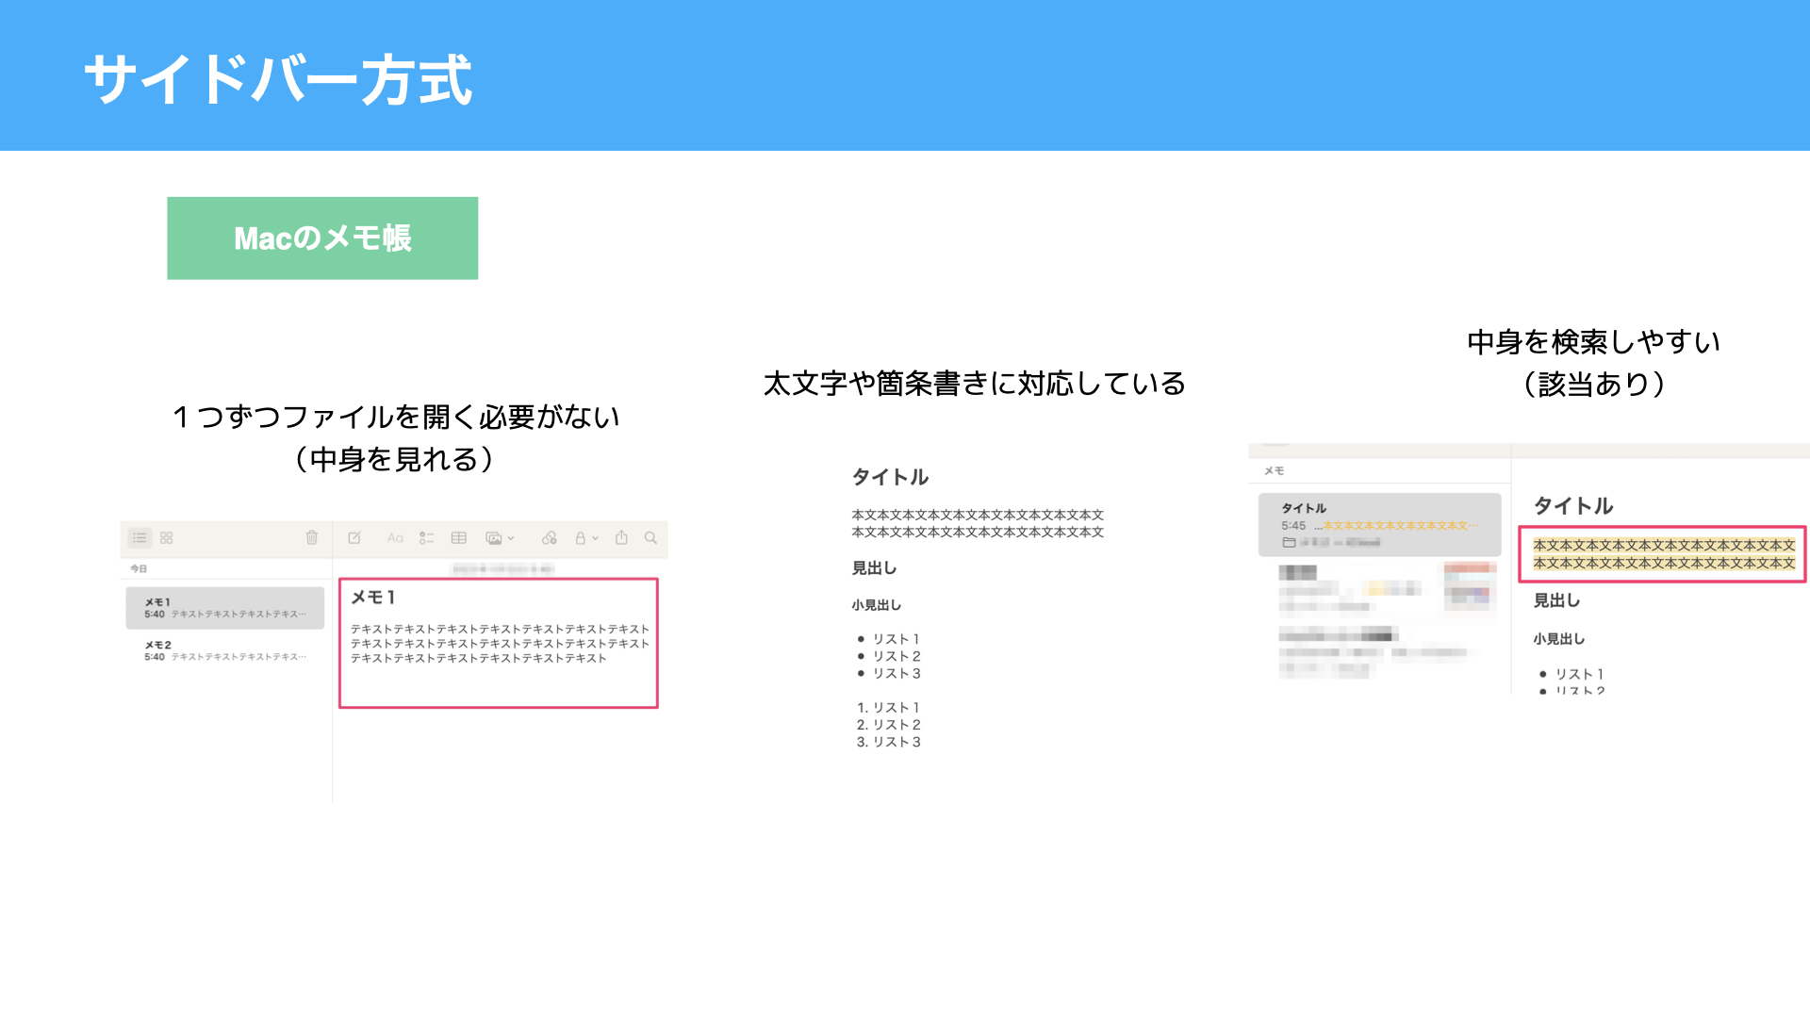This screenshot has height=1018, width=1810.
Task: Click 1つずつファイルを開く必要がない caption
Action: [x=396, y=417]
